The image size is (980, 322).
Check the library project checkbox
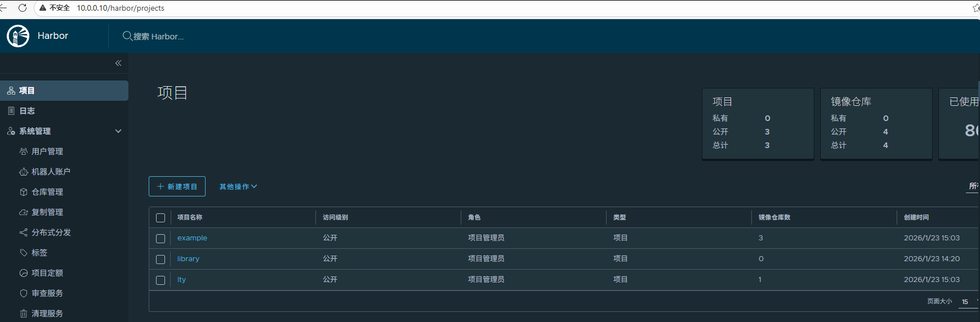pos(161,260)
